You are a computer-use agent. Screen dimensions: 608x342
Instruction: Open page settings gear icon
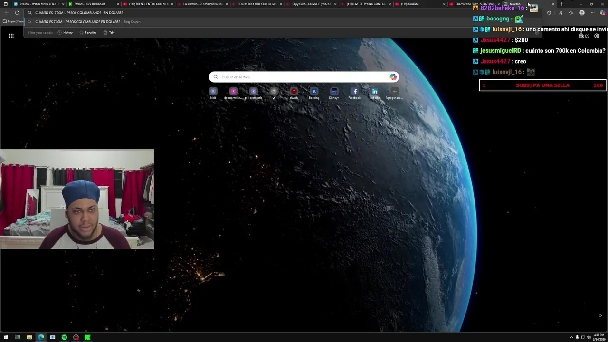tap(597, 36)
